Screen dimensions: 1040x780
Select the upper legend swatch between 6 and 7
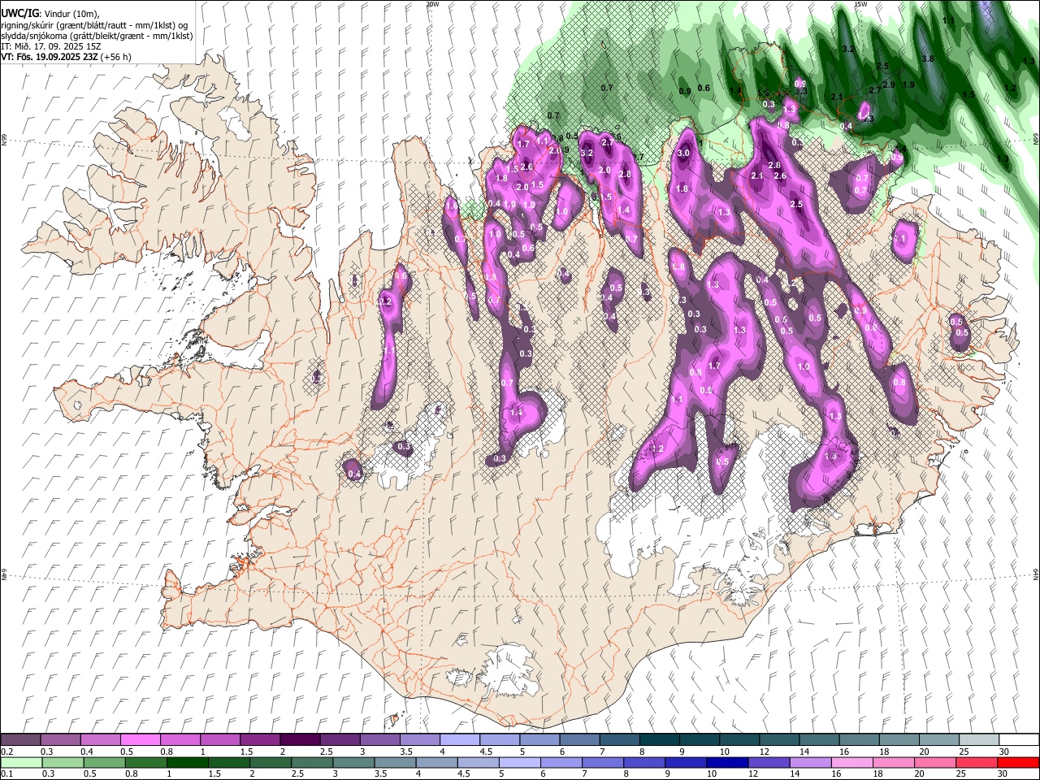click(x=578, y=740)
